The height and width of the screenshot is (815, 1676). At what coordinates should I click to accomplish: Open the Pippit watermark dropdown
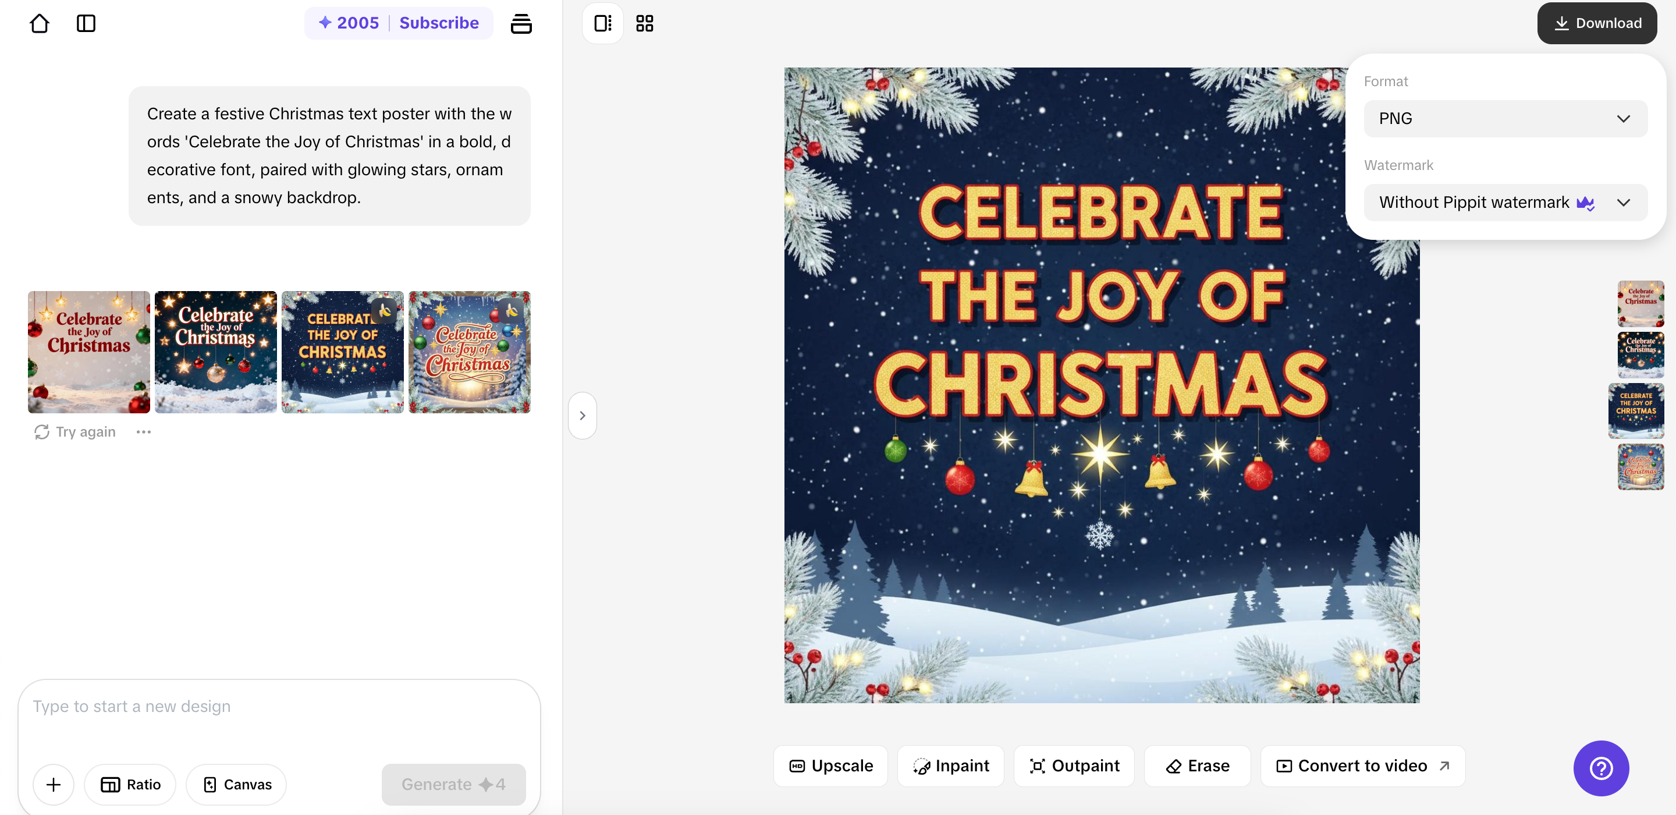[1505, 203]
